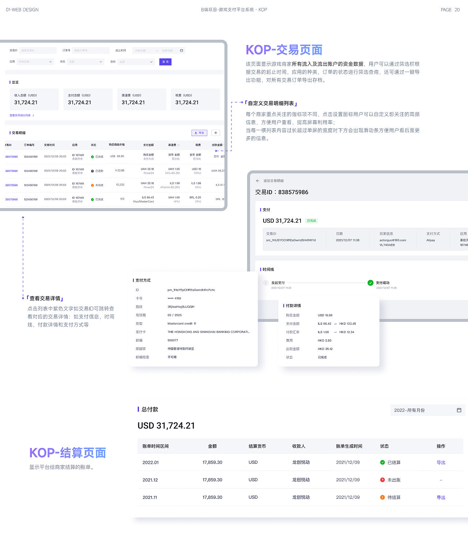Image resolution: width=468 pixels, height=550 pixels.
Task: Click the pm_1HaYEpCHREsGwrrdt4hcFz4c ID value
Action: pyautogui.click(x=191, y=290)
